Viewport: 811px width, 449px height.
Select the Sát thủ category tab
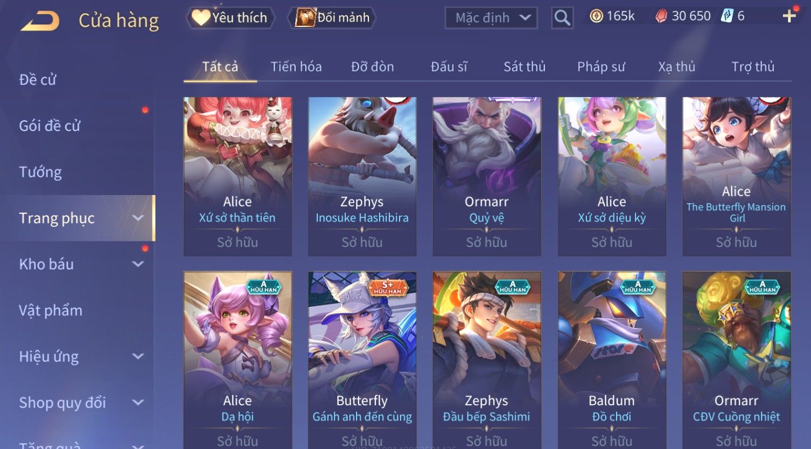(x=525, y=67)
